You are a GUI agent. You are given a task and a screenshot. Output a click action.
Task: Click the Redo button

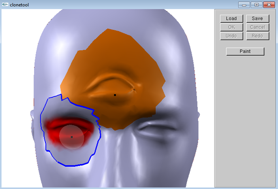pos(258,36)
